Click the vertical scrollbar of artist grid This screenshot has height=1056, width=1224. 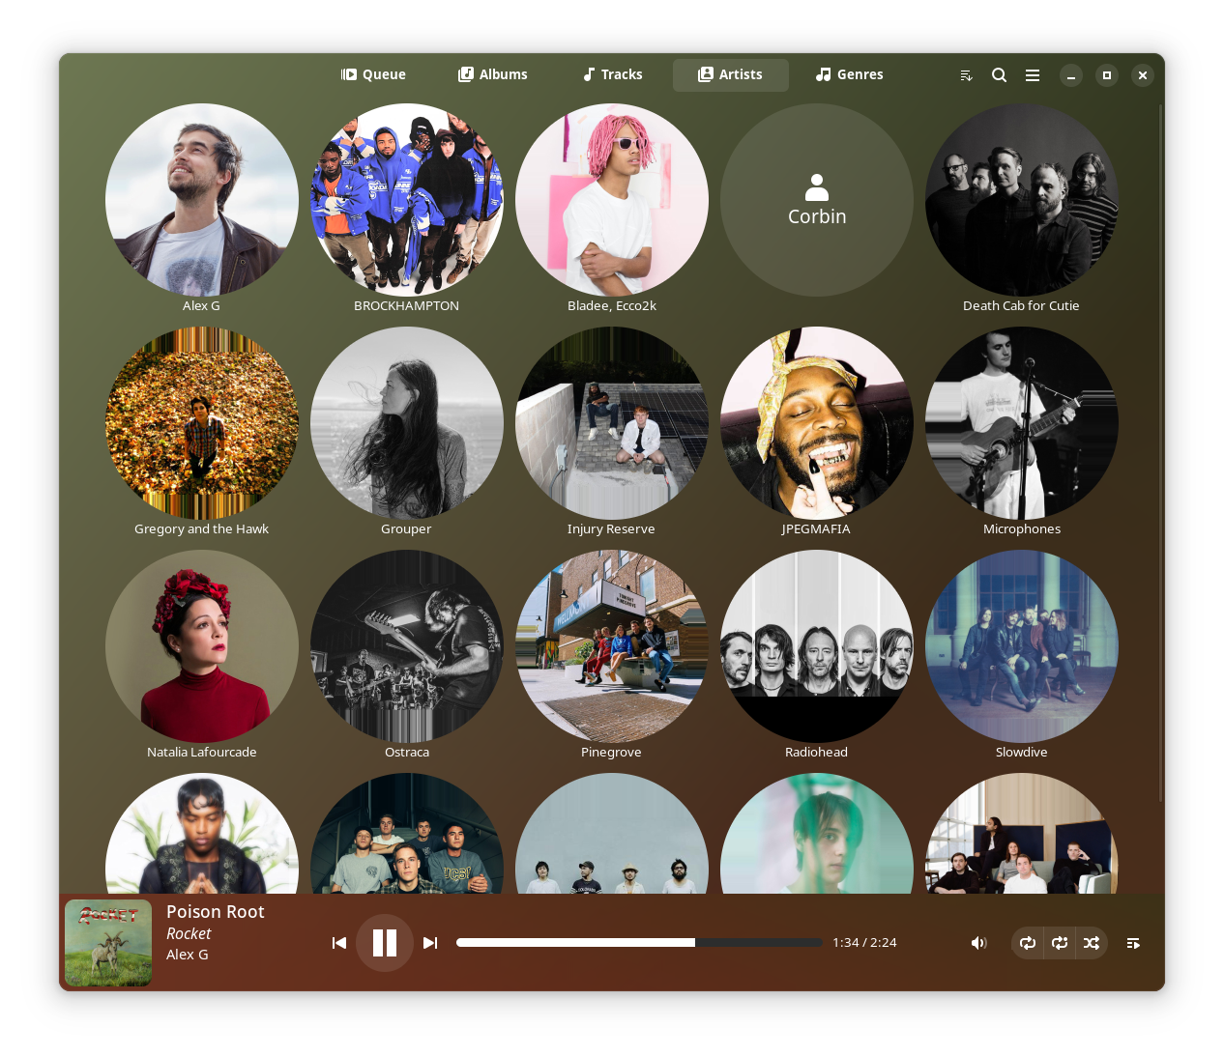click(x=1160, y=454)
